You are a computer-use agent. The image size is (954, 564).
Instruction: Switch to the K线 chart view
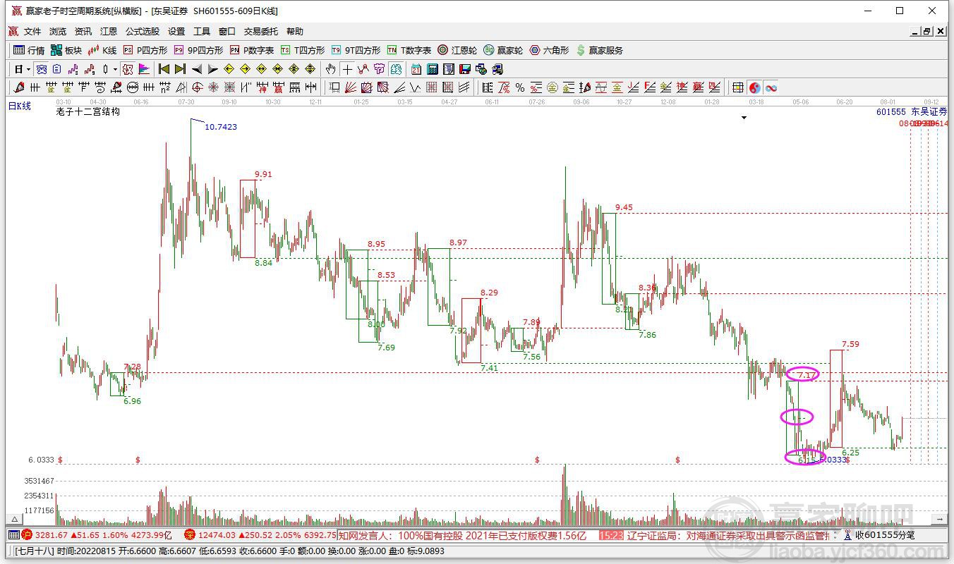click(102, 50)
